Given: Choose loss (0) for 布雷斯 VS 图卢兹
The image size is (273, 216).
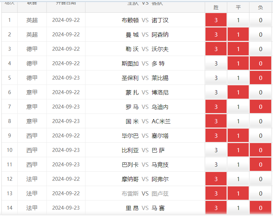Looking at the screenshot, I should click(260, 193).
